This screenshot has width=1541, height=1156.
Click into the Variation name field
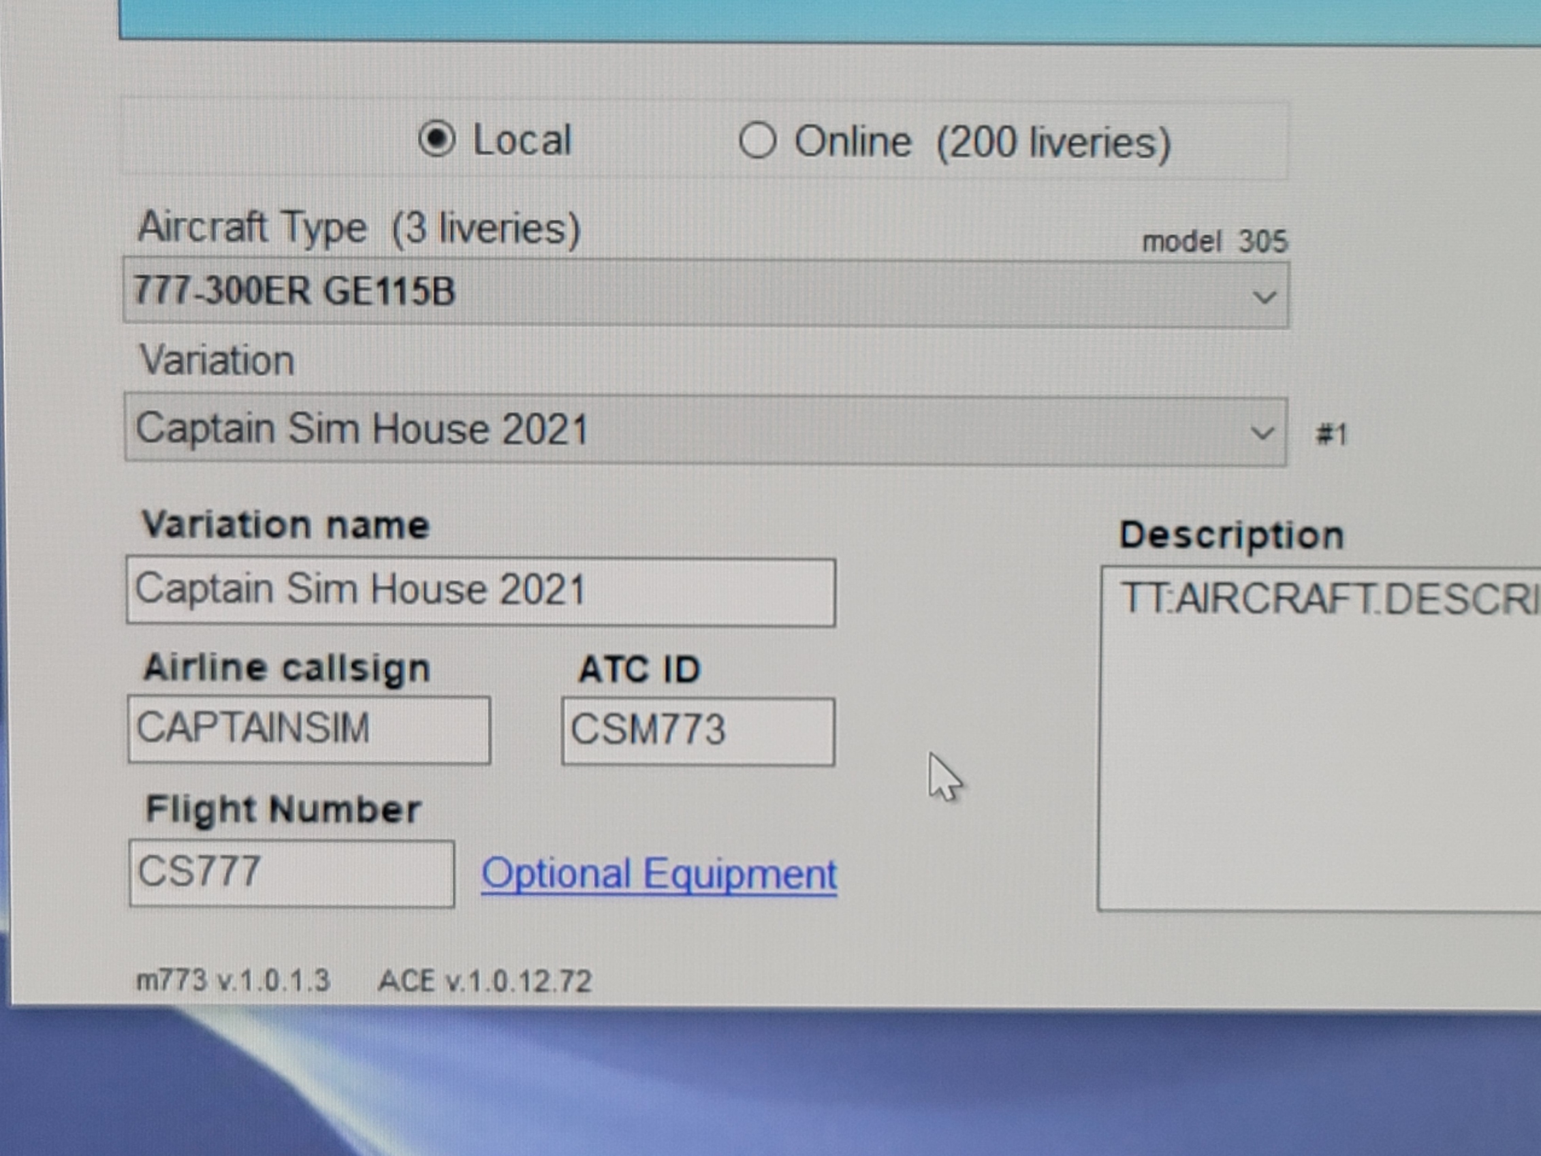pyautogui.click(x=481, y=591)
